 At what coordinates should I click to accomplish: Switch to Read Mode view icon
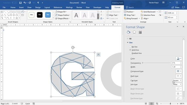[x=146, y=104]
